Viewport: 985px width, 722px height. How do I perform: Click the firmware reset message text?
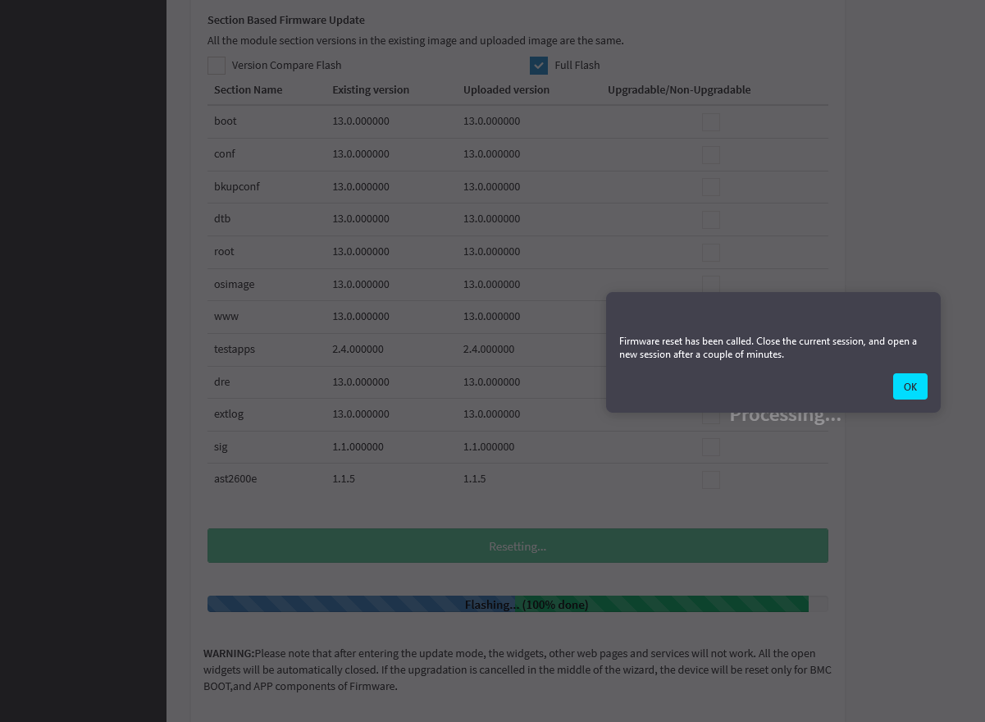coord(768,348)
